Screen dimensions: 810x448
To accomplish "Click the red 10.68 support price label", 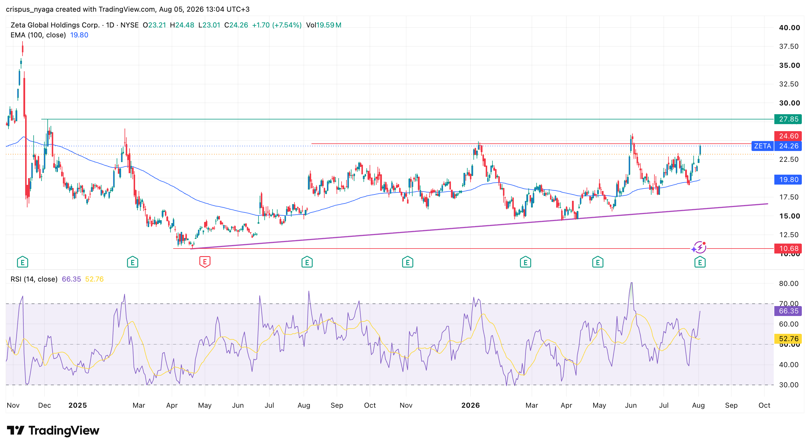I will pyautogui.click(x=788, y=248).
